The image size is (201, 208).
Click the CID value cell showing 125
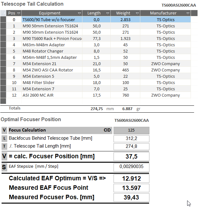point(131,130)
